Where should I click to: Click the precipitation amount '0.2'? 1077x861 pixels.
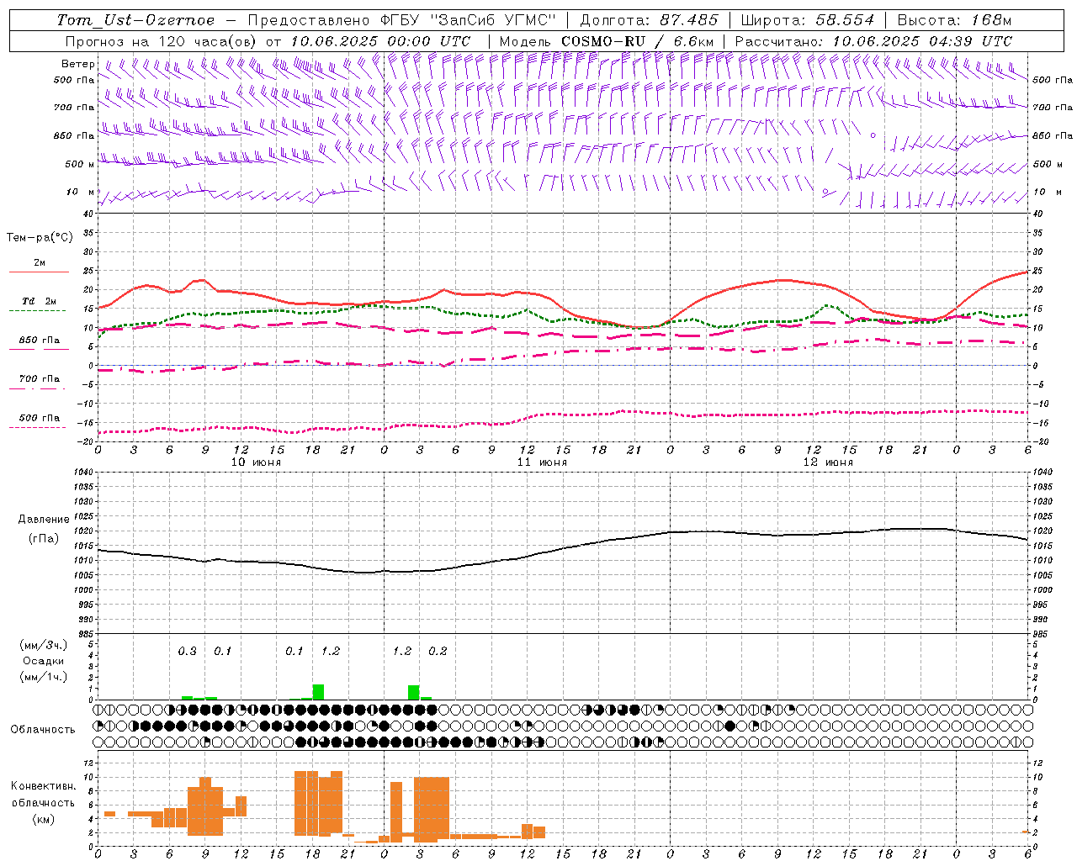pyautogui.click(x=438, y=652)
